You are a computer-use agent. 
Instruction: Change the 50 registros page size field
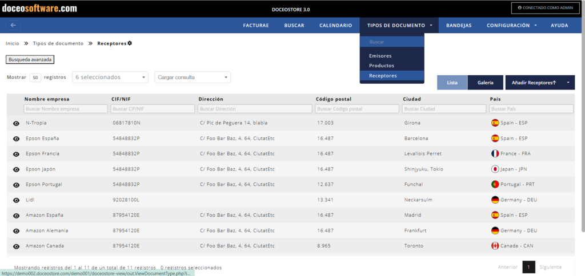[x=35, y=78]
